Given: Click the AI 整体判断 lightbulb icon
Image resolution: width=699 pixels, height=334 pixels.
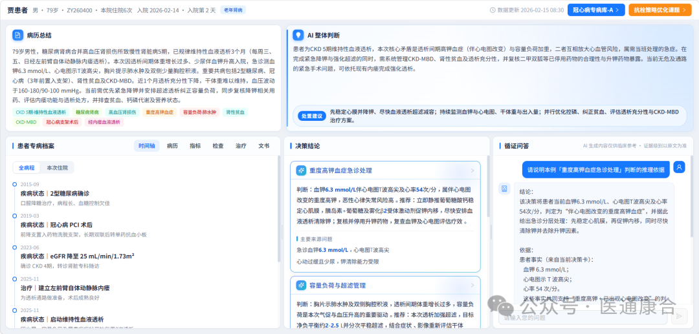Looking at the screenshot, I should pyautogui.click(x=298, y=35).
